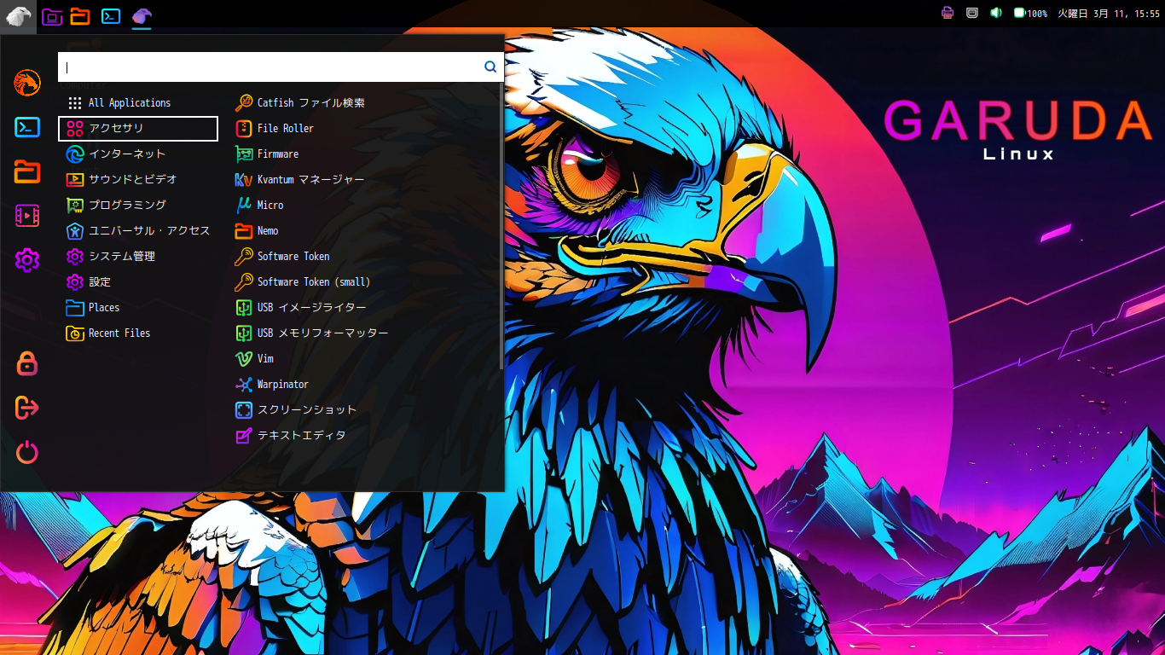Viewport: 1165px width, 655px height.
Task: Click the magnifier icon in the search box
Action: point(490,67)
